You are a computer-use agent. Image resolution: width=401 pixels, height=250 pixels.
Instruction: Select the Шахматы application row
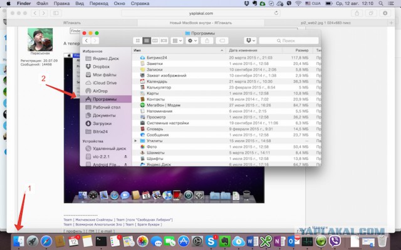tap(227, 152)
